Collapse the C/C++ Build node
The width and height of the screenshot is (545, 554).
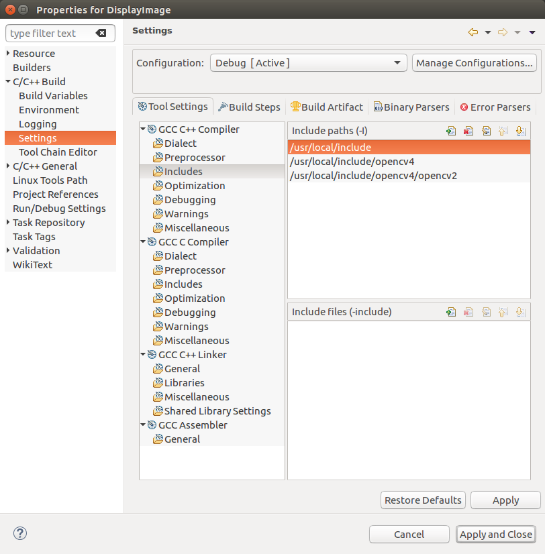pyautogui.click(x=8, y=81)
